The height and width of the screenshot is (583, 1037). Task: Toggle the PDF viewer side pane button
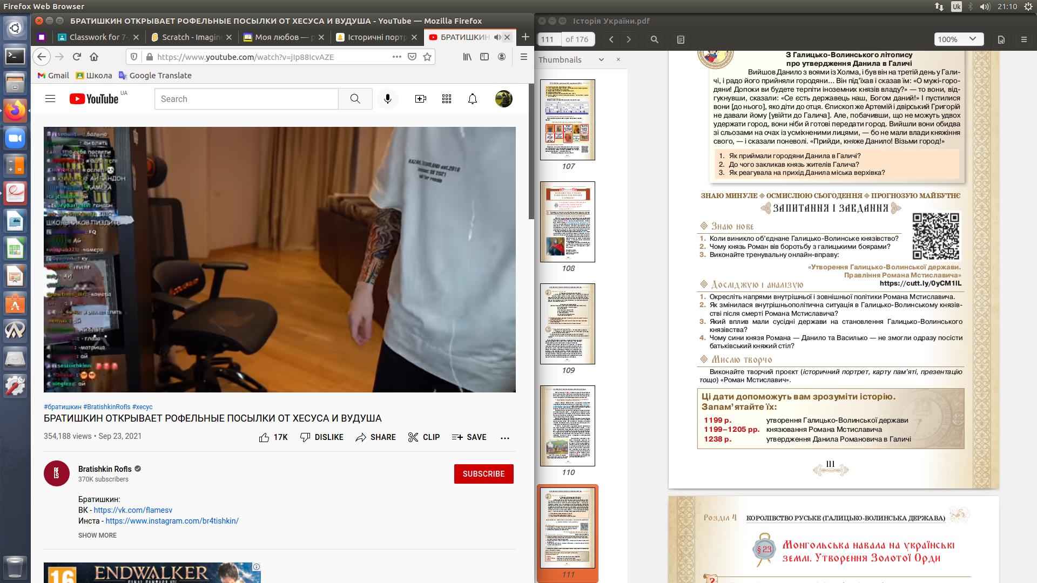(x=681, y=39)
